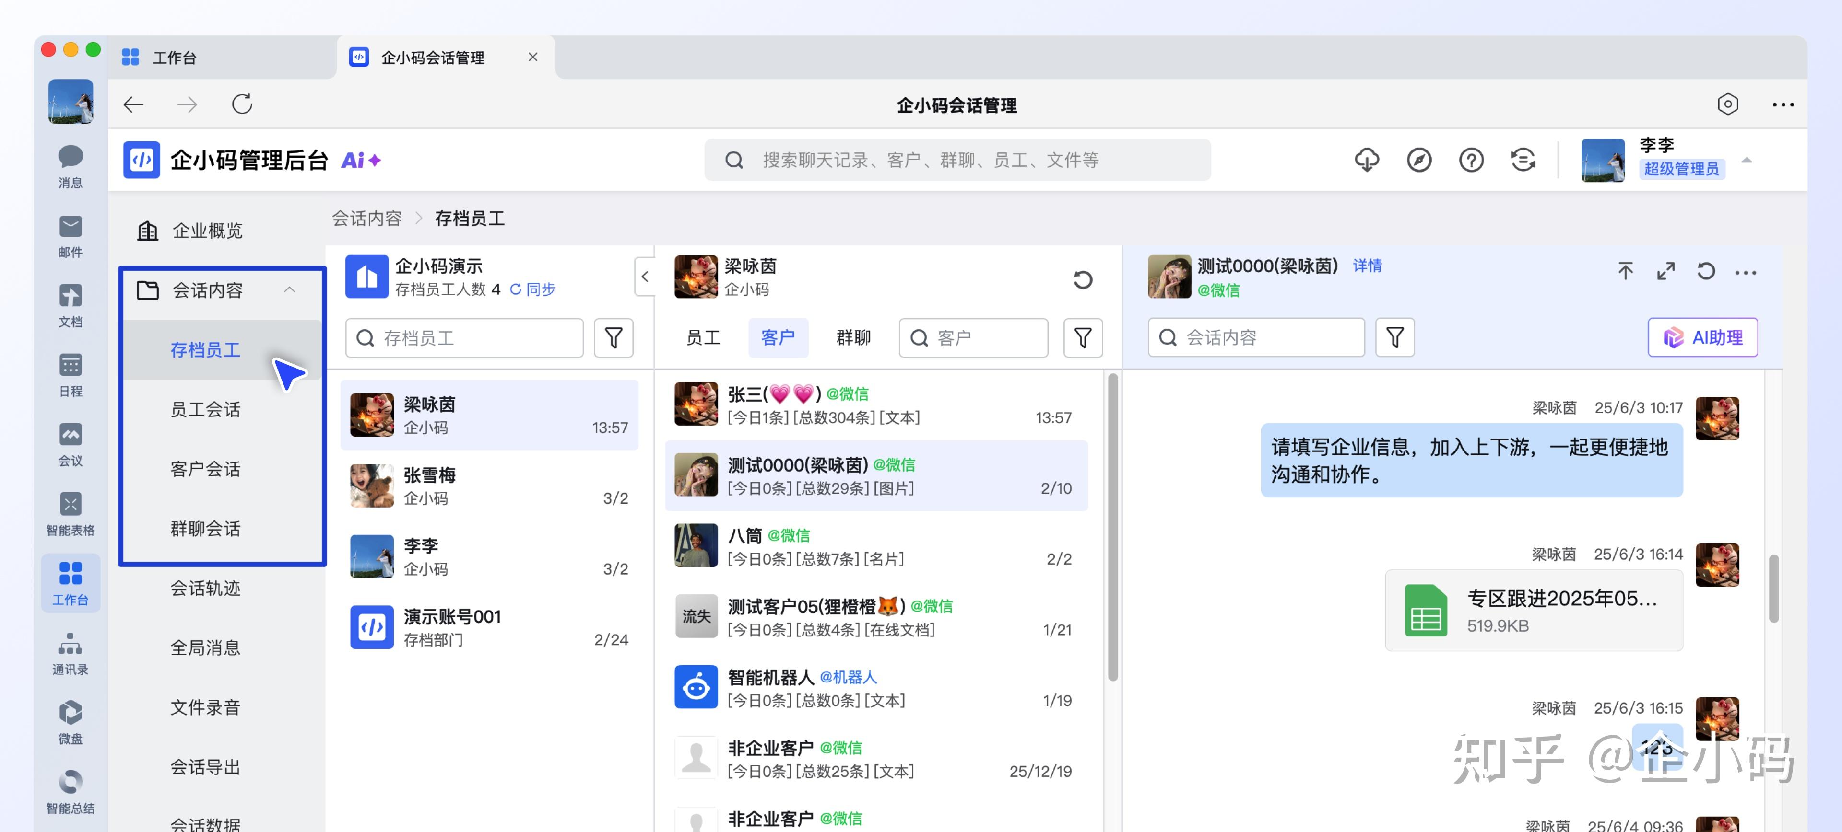Open the 智能表格 sidebar icon
The width and height of the screenshot is (1842, 832).
(x=70, y=512)
